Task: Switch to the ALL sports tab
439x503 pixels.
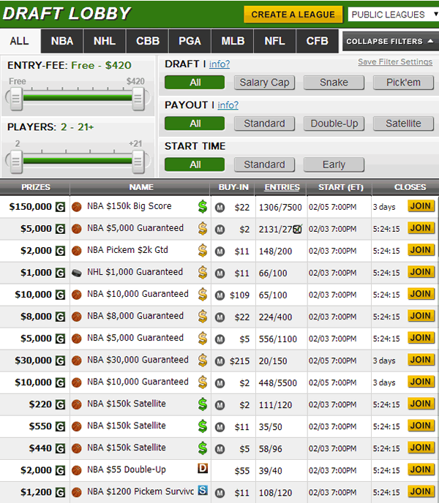Action: click(19, 41)
